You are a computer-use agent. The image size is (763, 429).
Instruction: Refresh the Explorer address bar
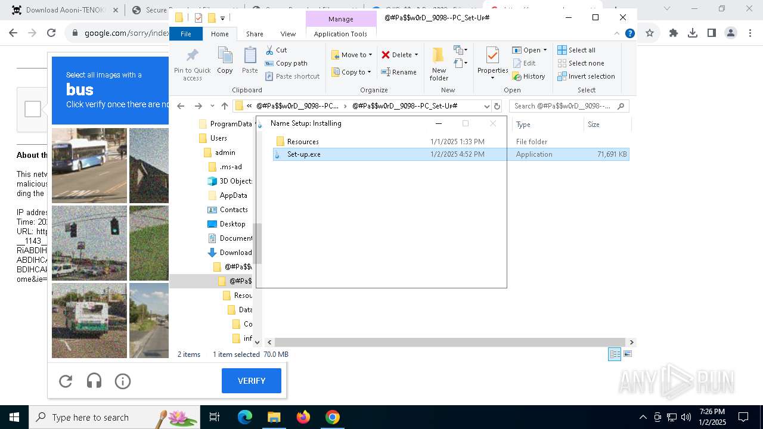(x=497, y=106)
